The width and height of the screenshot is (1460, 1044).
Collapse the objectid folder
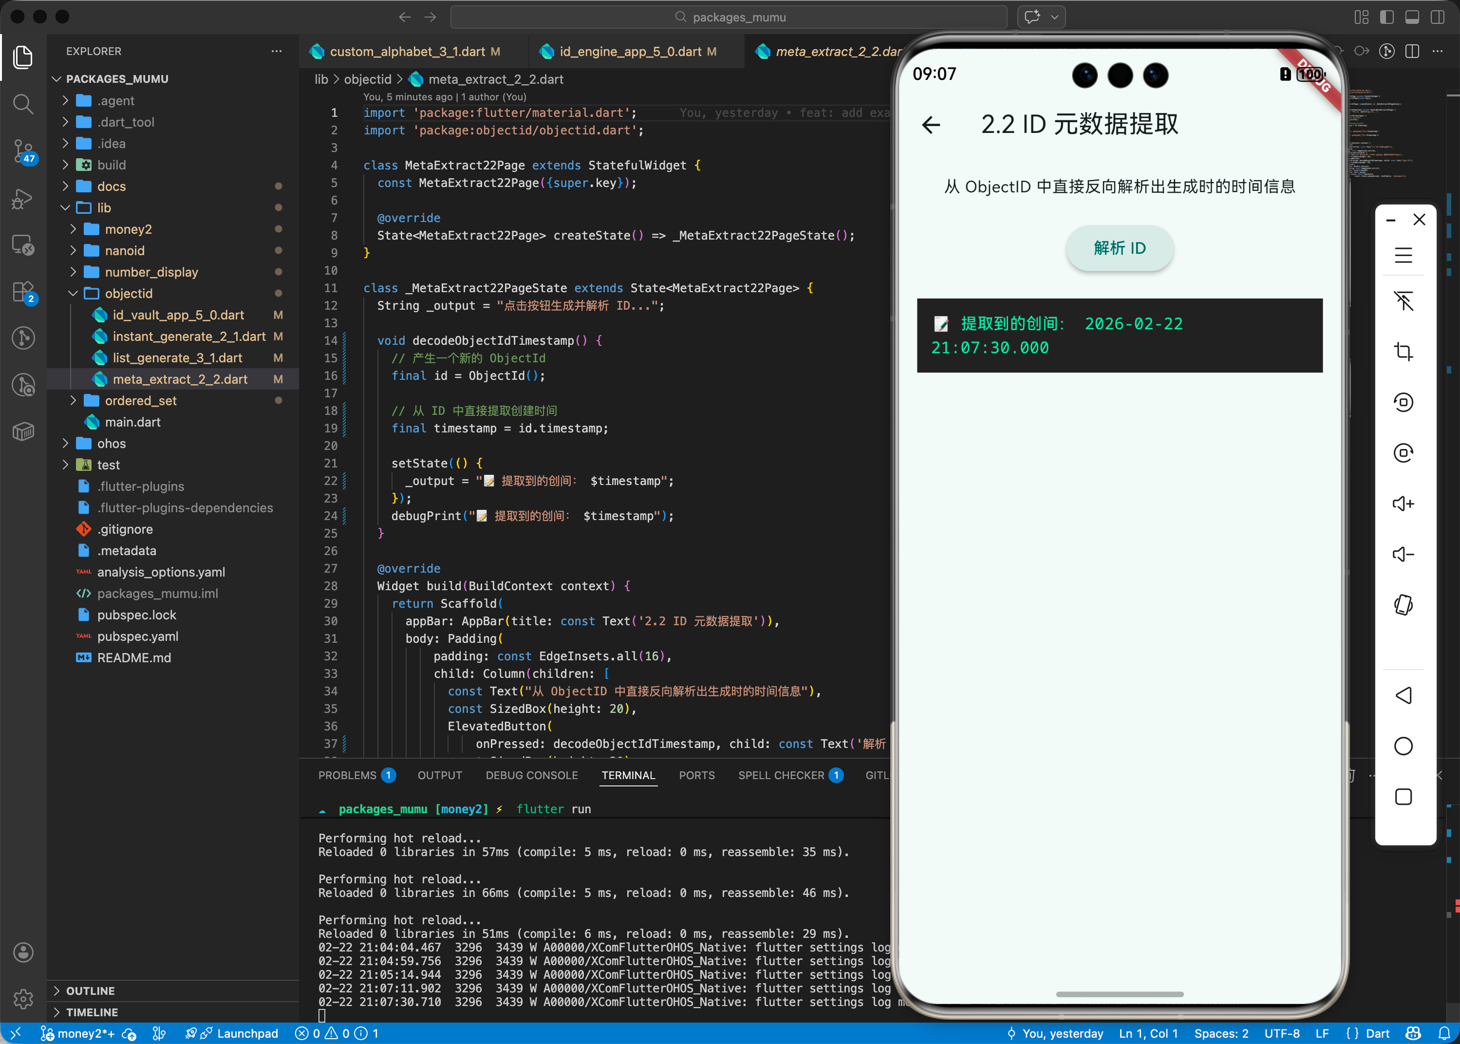(128, 293)
